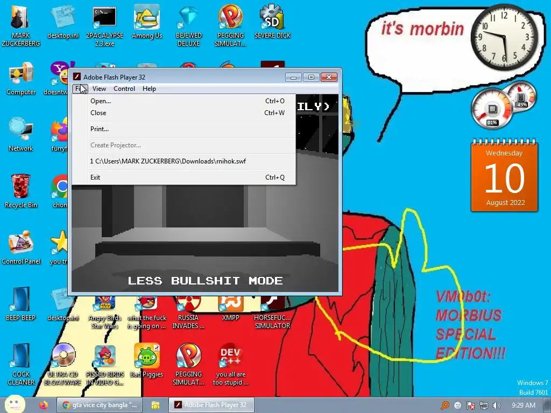Screen dimensions: 551x413
Task: Click the File menu in Flash Player
Action: 81,89
